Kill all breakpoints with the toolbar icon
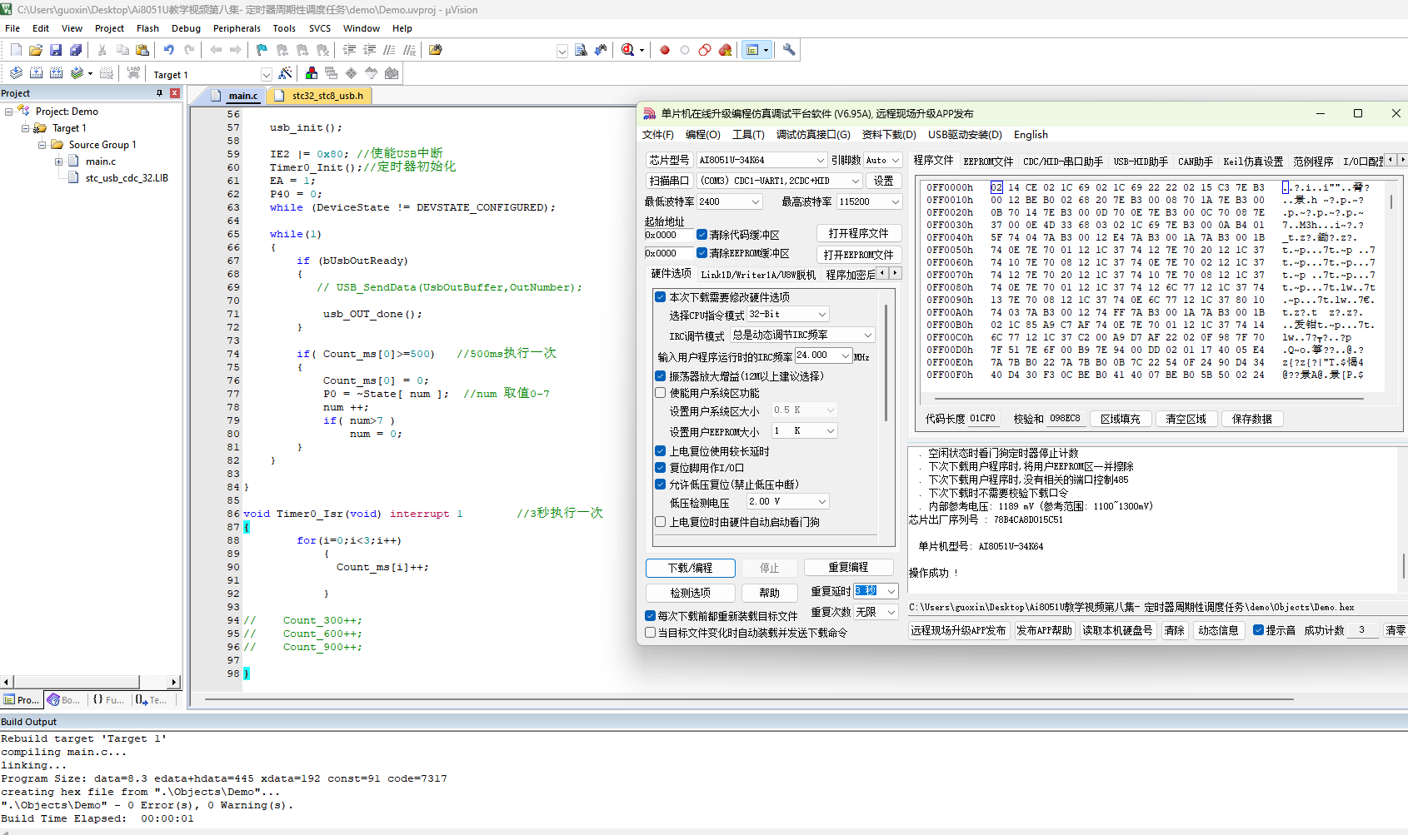The image size is (1408, 835). click(x=726, y=50)
